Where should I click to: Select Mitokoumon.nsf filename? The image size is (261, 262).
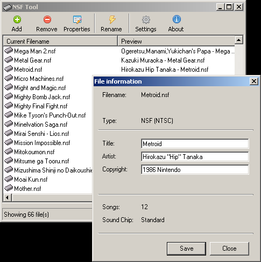coord(34,152)
